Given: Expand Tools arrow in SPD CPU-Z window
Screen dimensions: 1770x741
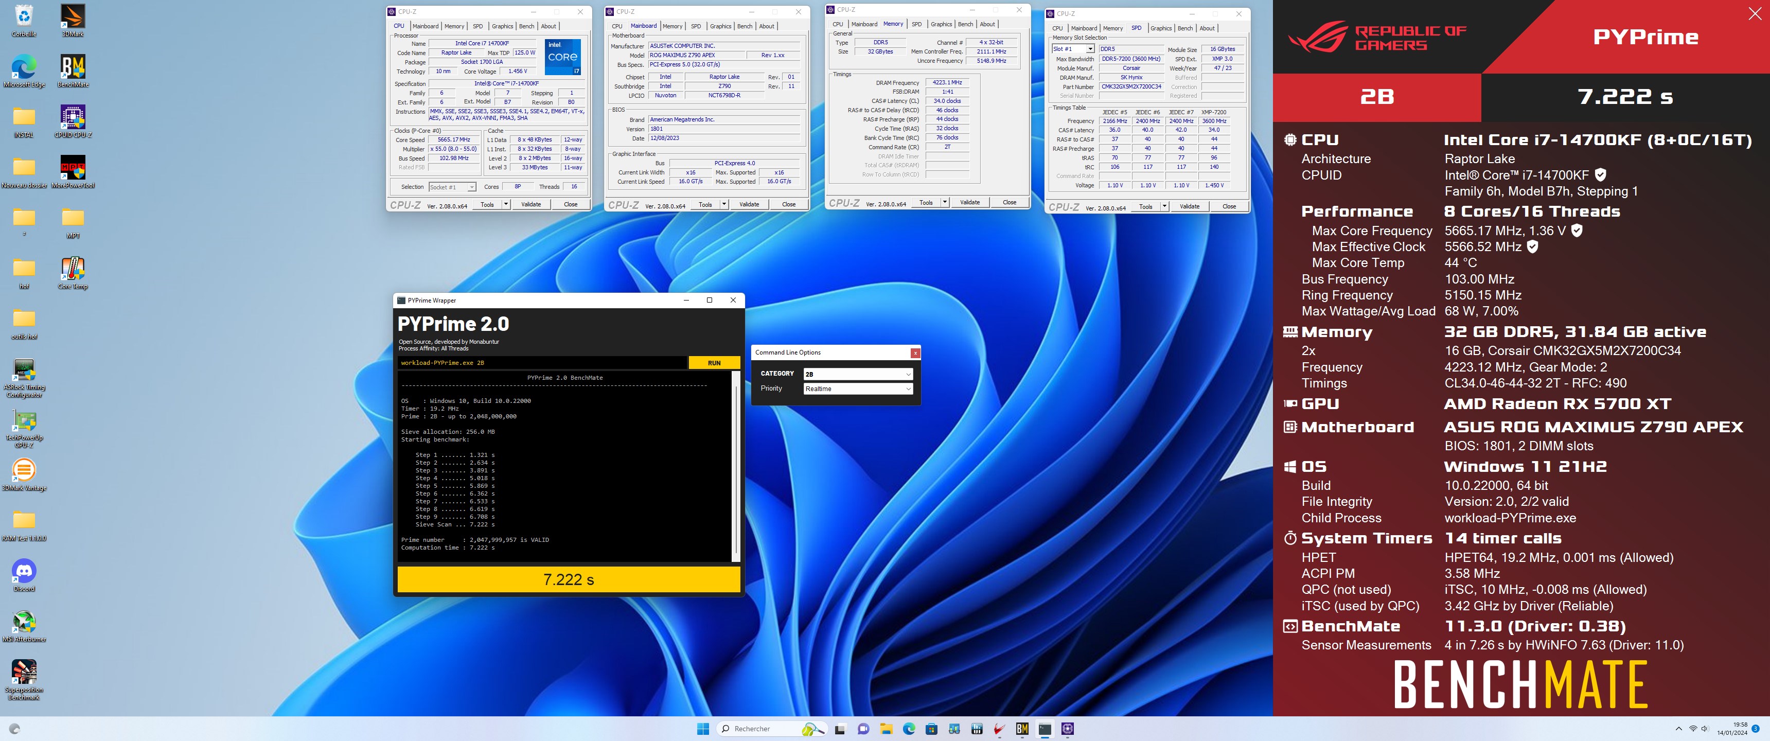Looking at the screenshot, I should pos(1164,206).
